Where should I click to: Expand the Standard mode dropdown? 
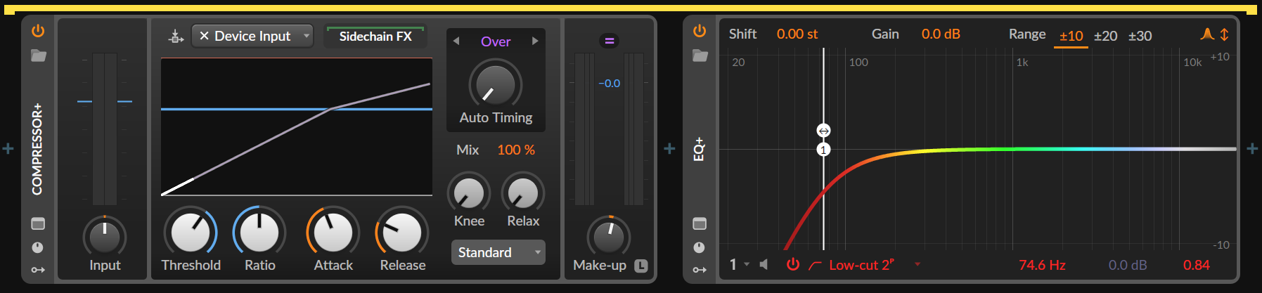(x=498, y=252)
